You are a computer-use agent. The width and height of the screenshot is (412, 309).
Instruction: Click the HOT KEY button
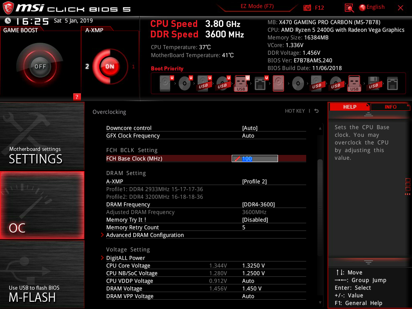pos(295,111)
